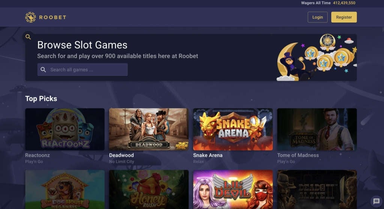Click the round search icon above the banner
The height and width of the screenshot is (209, 384).
point(28,37)
